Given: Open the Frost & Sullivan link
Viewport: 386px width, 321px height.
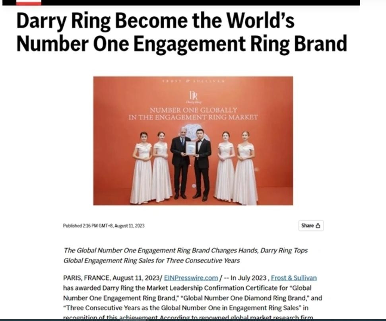Looking at the screenshot, I should 294,278.
